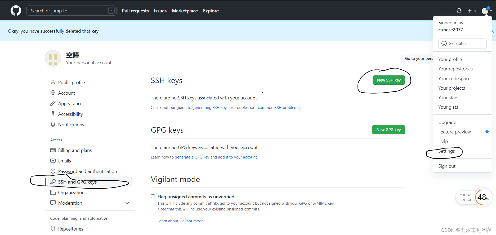This screenshot has width=496, height=235.
Task: Click the Repositories repo icon
Action: coord(53,229)
